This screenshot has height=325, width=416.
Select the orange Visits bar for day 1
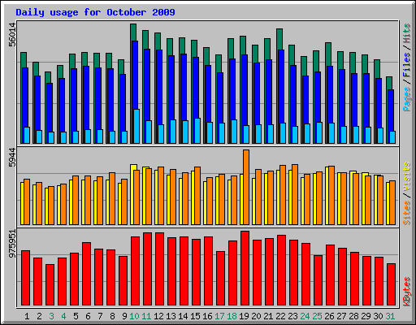pyautogui.click(x=27, y=201)
